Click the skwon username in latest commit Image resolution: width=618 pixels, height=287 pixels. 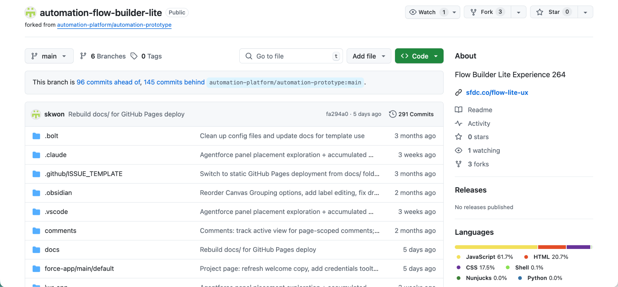[x=54, y=114]
